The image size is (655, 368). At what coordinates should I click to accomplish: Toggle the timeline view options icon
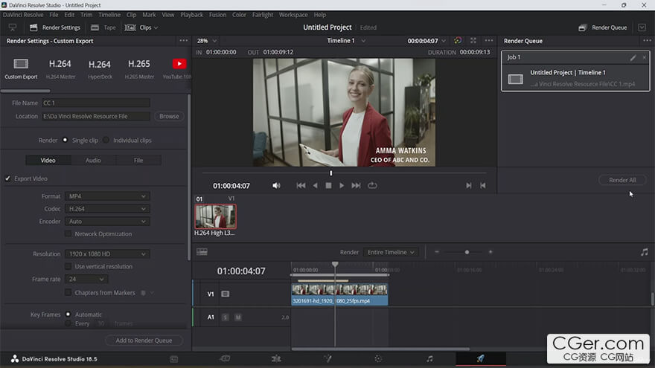coord(202,252)
